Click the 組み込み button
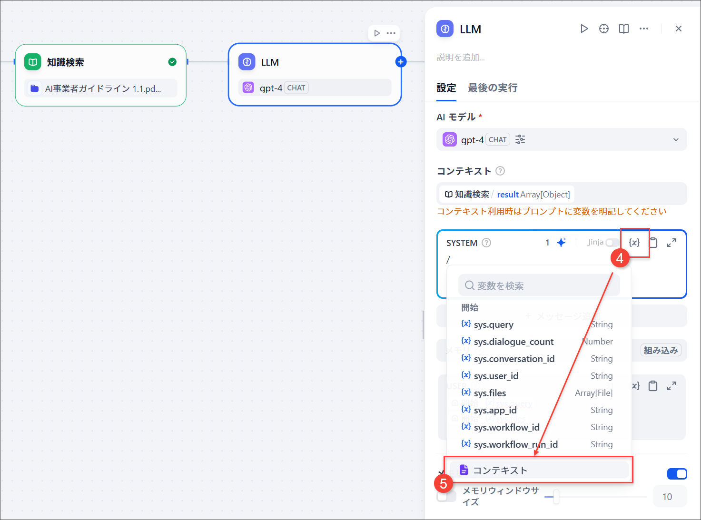This screenshot has width=701, height=520. tap(661, 350)
